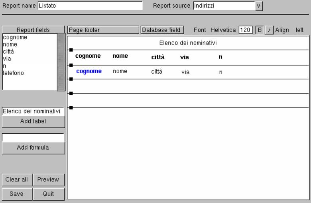The image size is (311, 203).
Task: Select telefono in Report fields list
Action: (x=13, y=73)
